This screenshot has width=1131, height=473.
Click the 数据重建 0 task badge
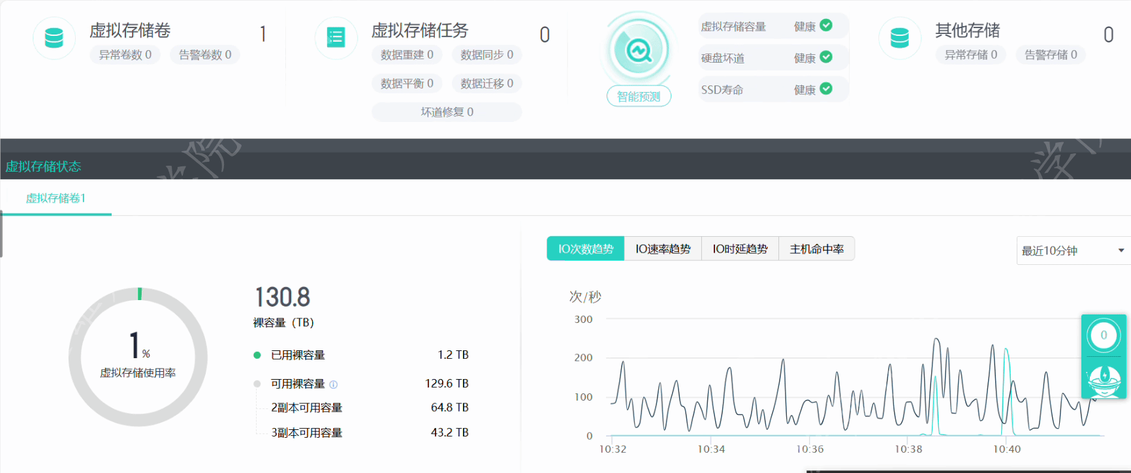tap(407, 55)
